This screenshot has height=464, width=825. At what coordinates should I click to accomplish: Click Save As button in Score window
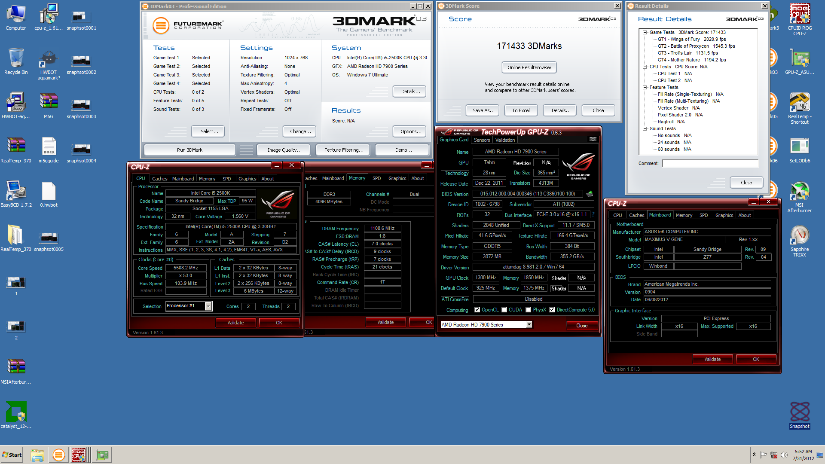pos(483,110)
